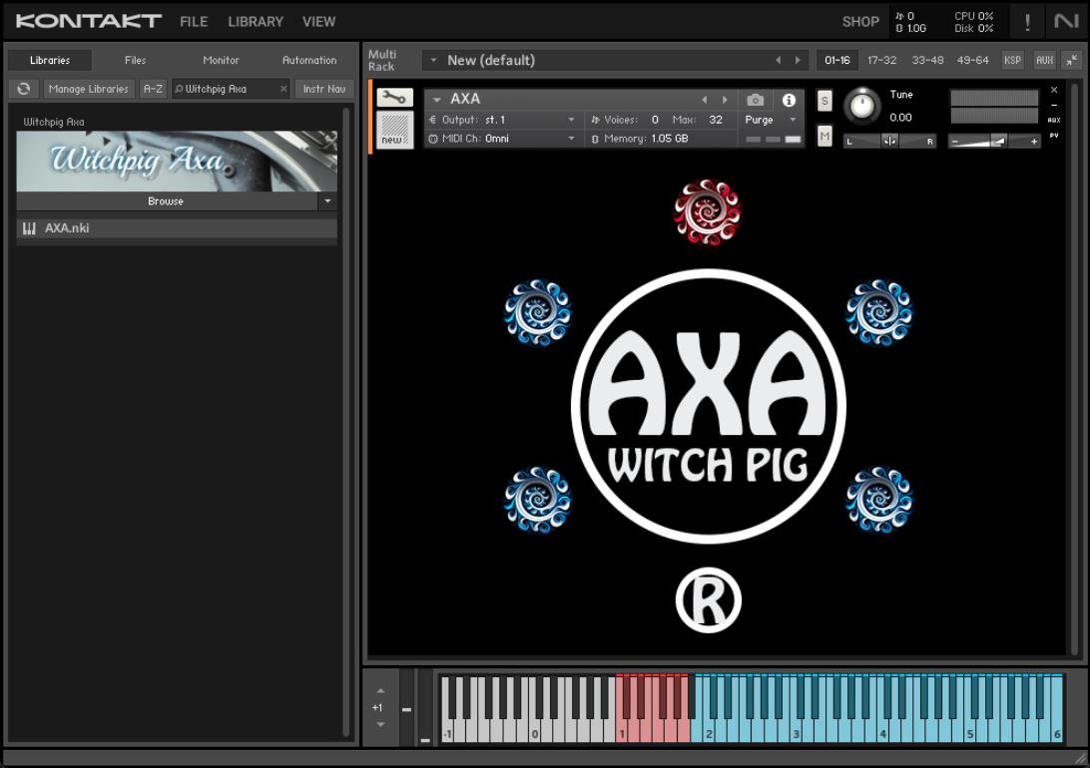Viewport: 1090px width, 768px height.
Task: Click the upper-left blue spiral ornament
Action: click(x=537, y=312)
